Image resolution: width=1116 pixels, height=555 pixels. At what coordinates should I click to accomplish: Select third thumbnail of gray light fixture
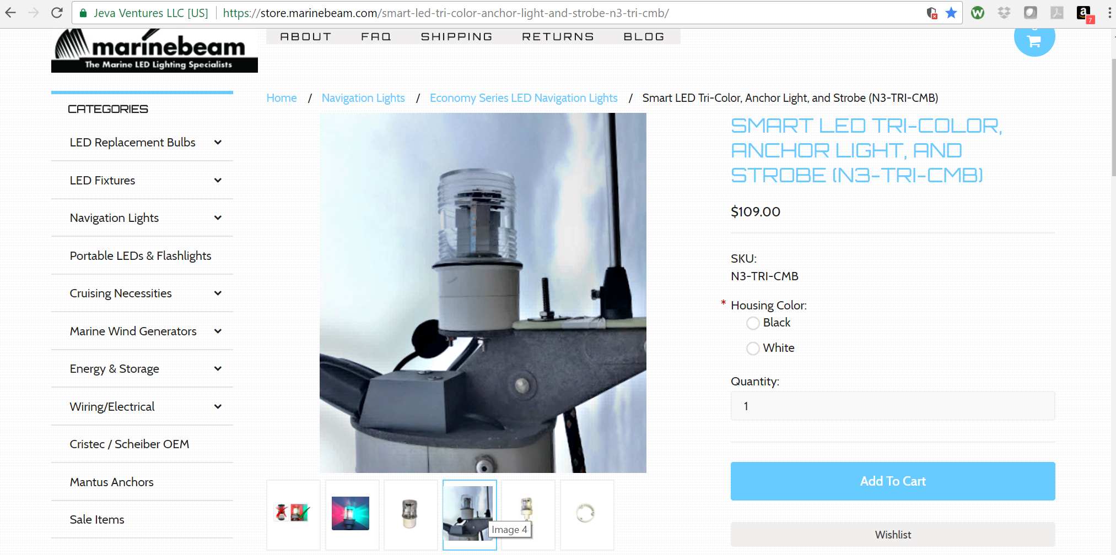click(411, 514)
